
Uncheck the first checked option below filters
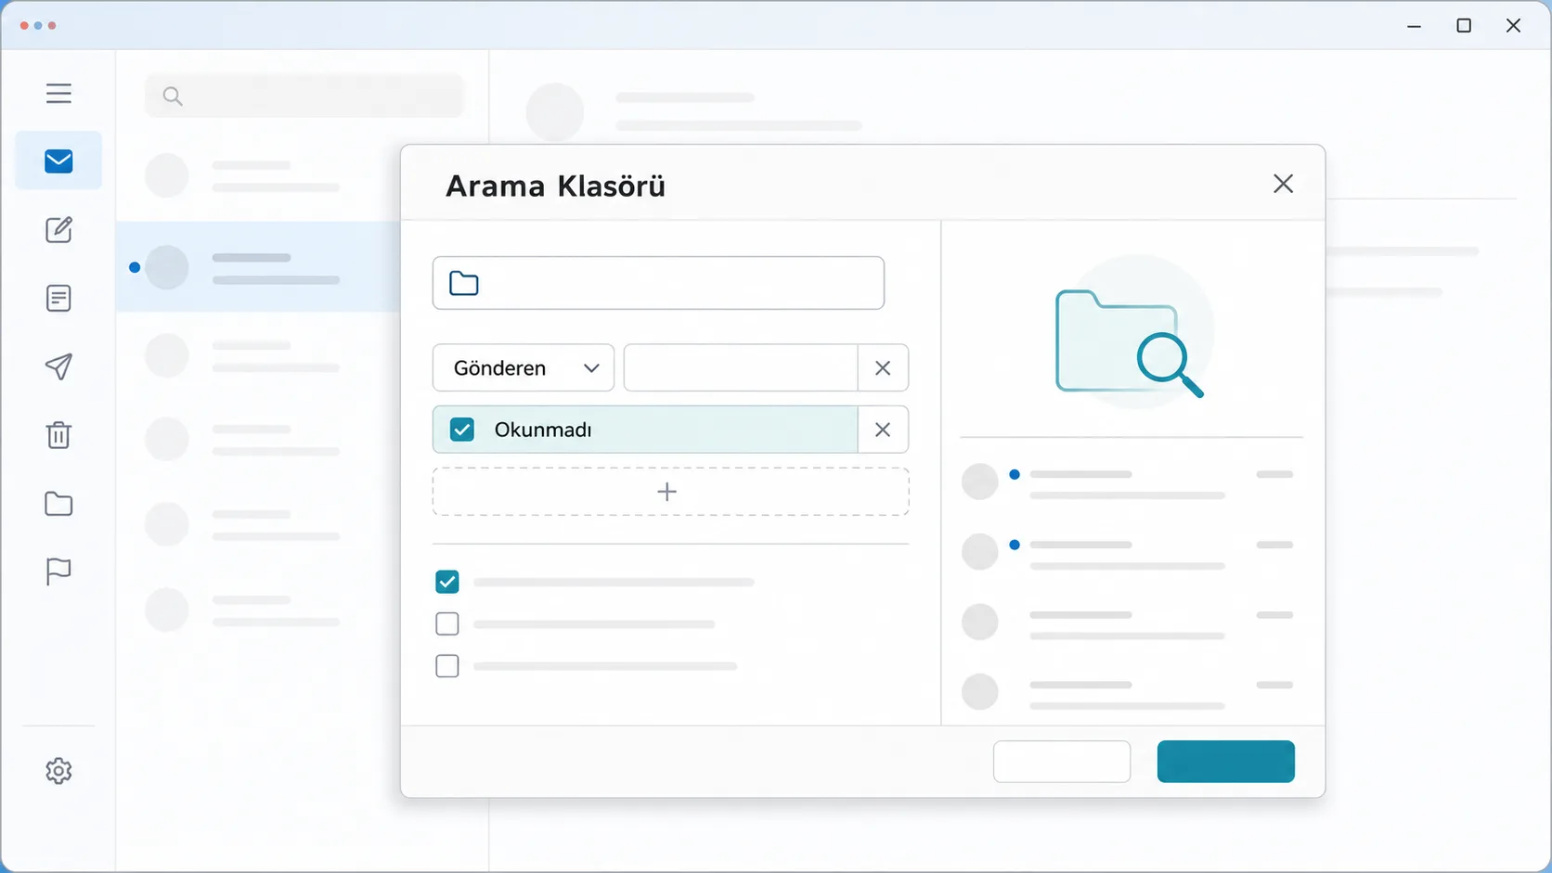point(447,582)
